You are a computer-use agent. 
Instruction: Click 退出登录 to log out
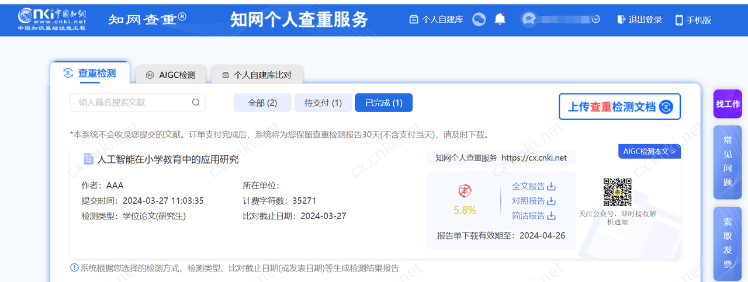(639, 19)
